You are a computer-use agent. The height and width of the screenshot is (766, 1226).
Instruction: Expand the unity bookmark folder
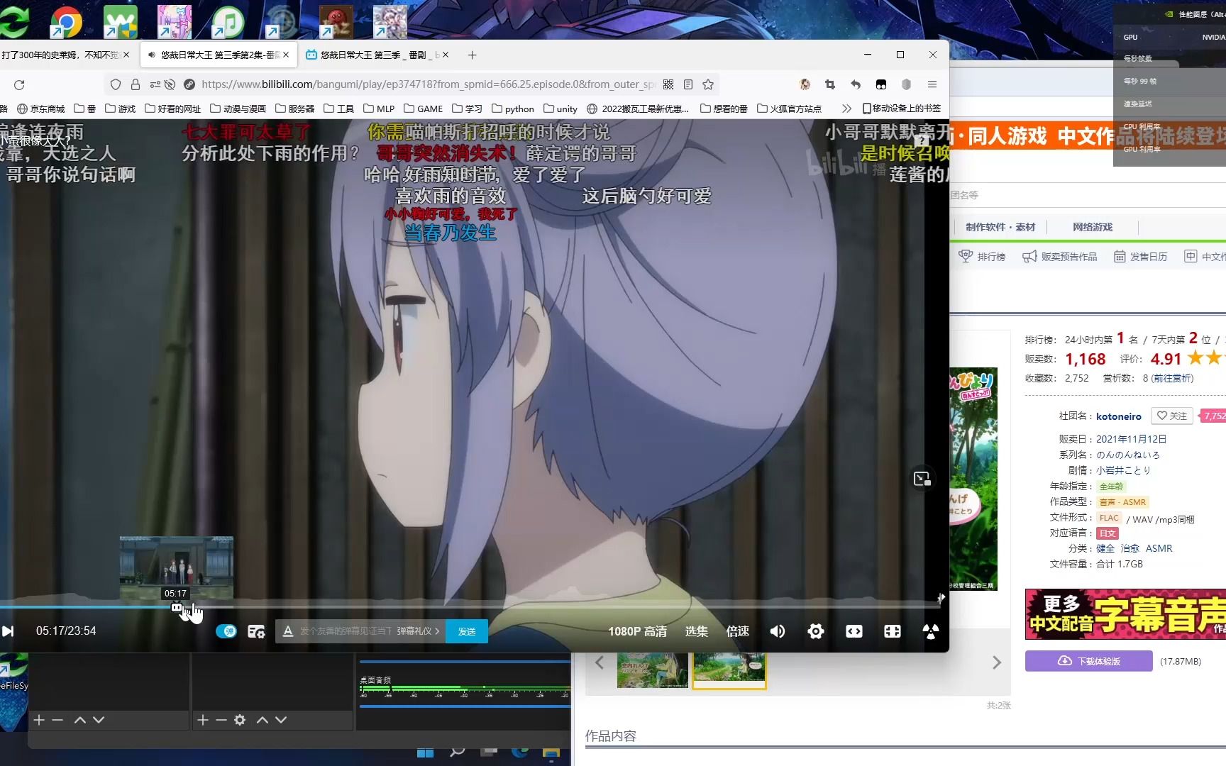tap(560, 109)
